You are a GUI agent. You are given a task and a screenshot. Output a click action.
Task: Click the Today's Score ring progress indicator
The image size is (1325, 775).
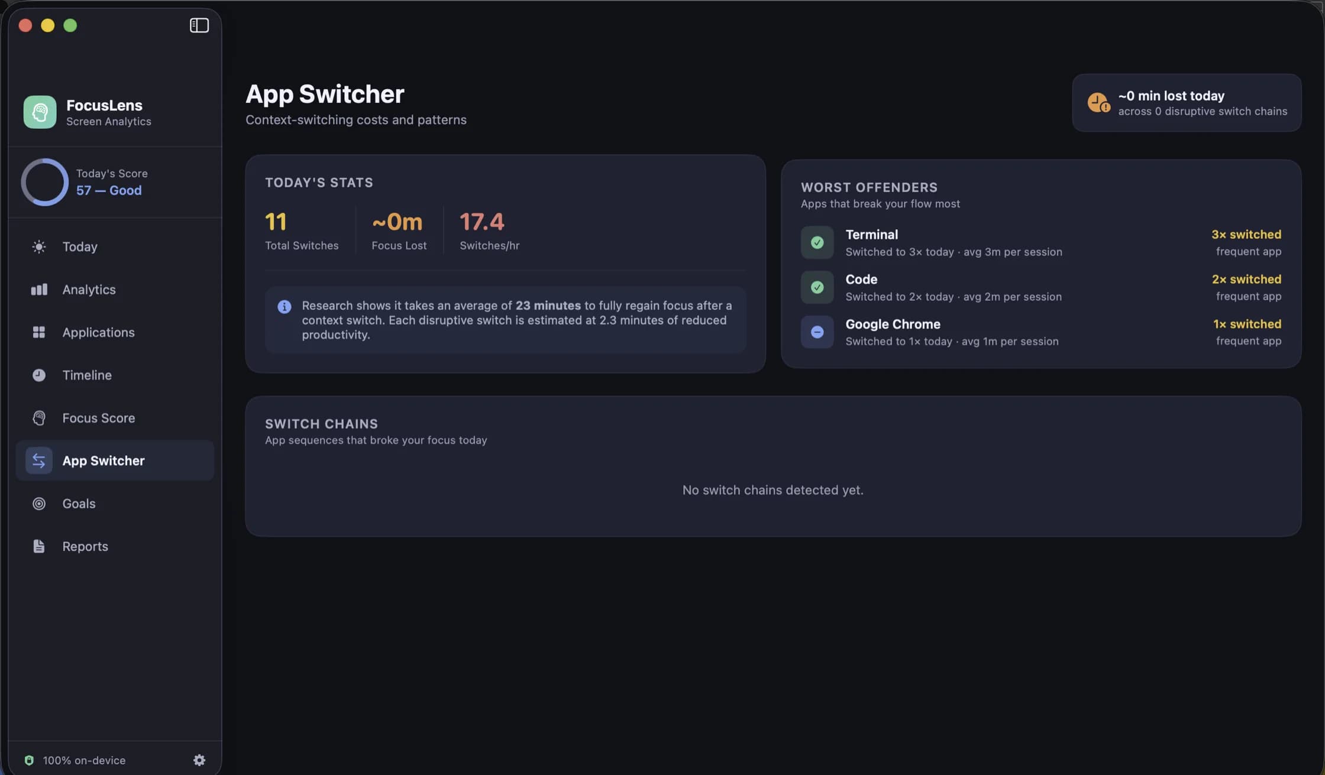(45, 182)
